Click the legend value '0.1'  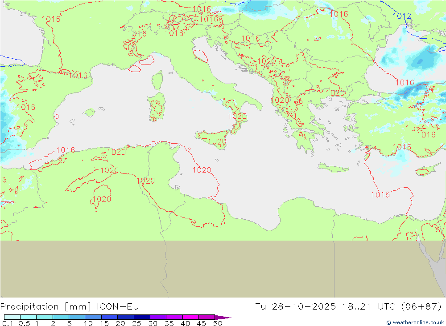pyautogui.click(x=8, y=323)
